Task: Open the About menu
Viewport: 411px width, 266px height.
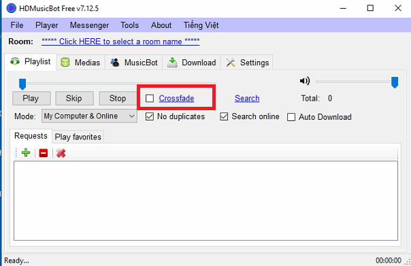Action: point(161,25)
